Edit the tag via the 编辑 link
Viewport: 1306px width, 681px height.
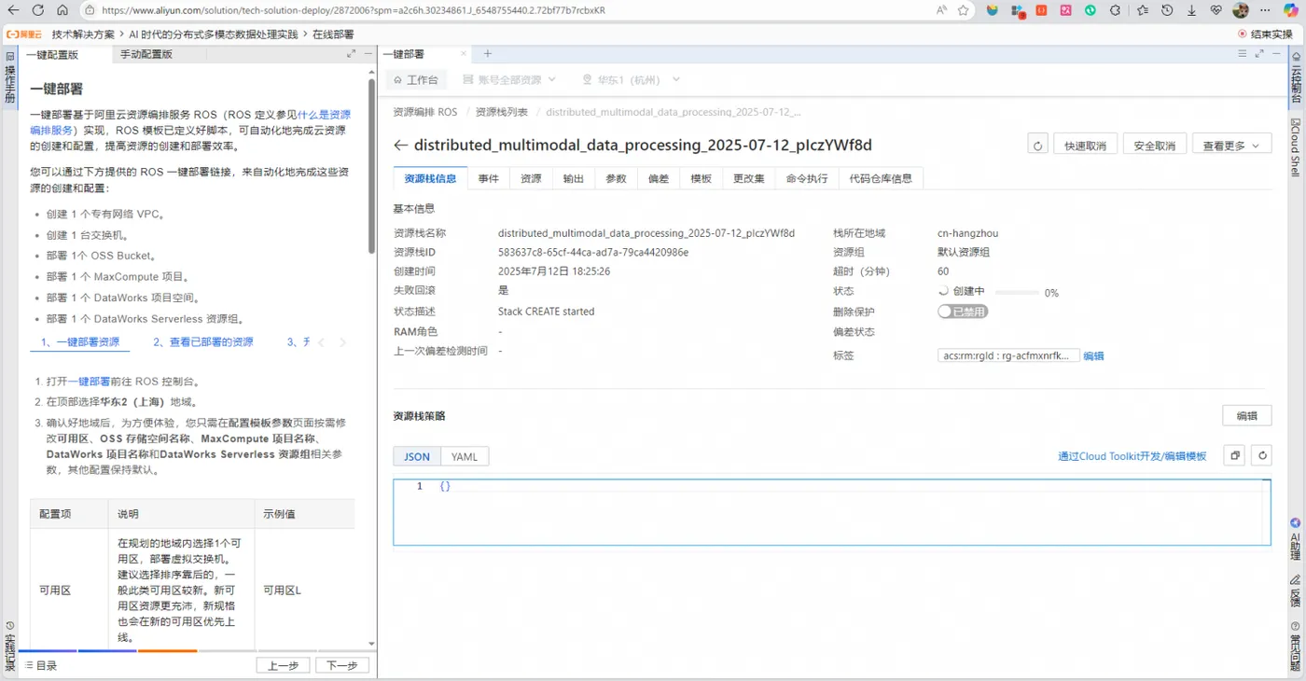[x=1093, y=355]
